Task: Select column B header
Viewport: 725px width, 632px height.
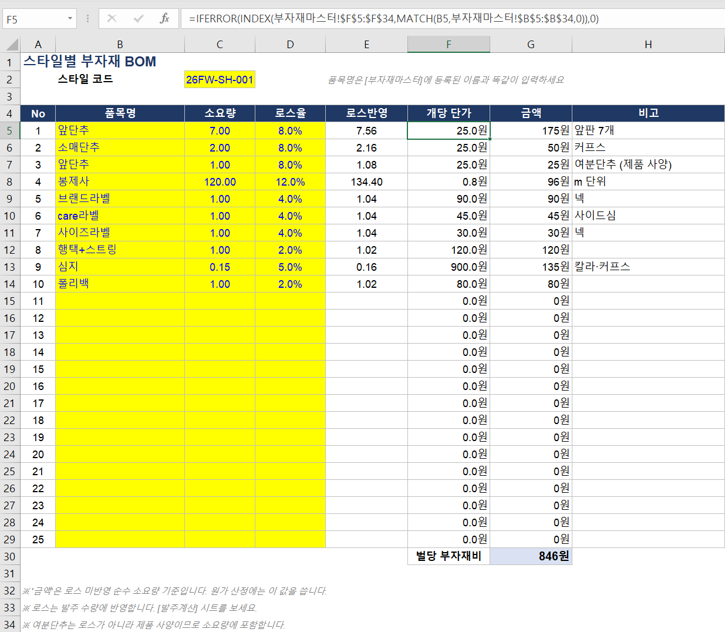Action: point(120,45)
